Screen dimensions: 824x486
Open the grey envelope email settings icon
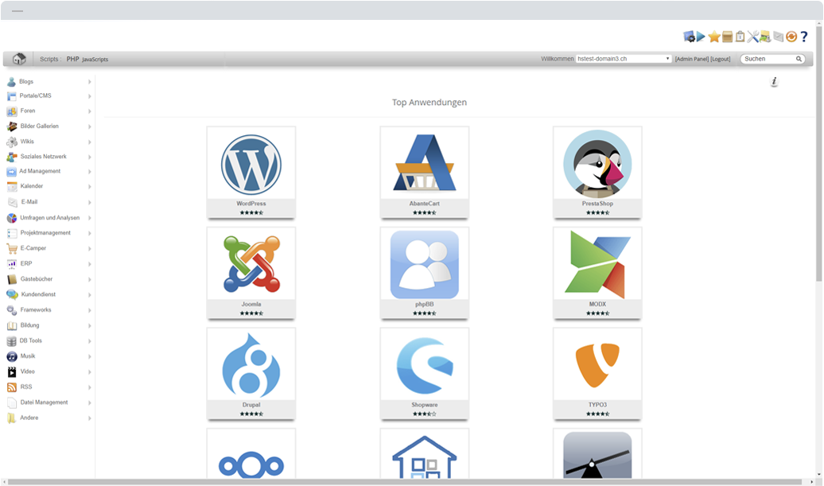click(779, 37)
